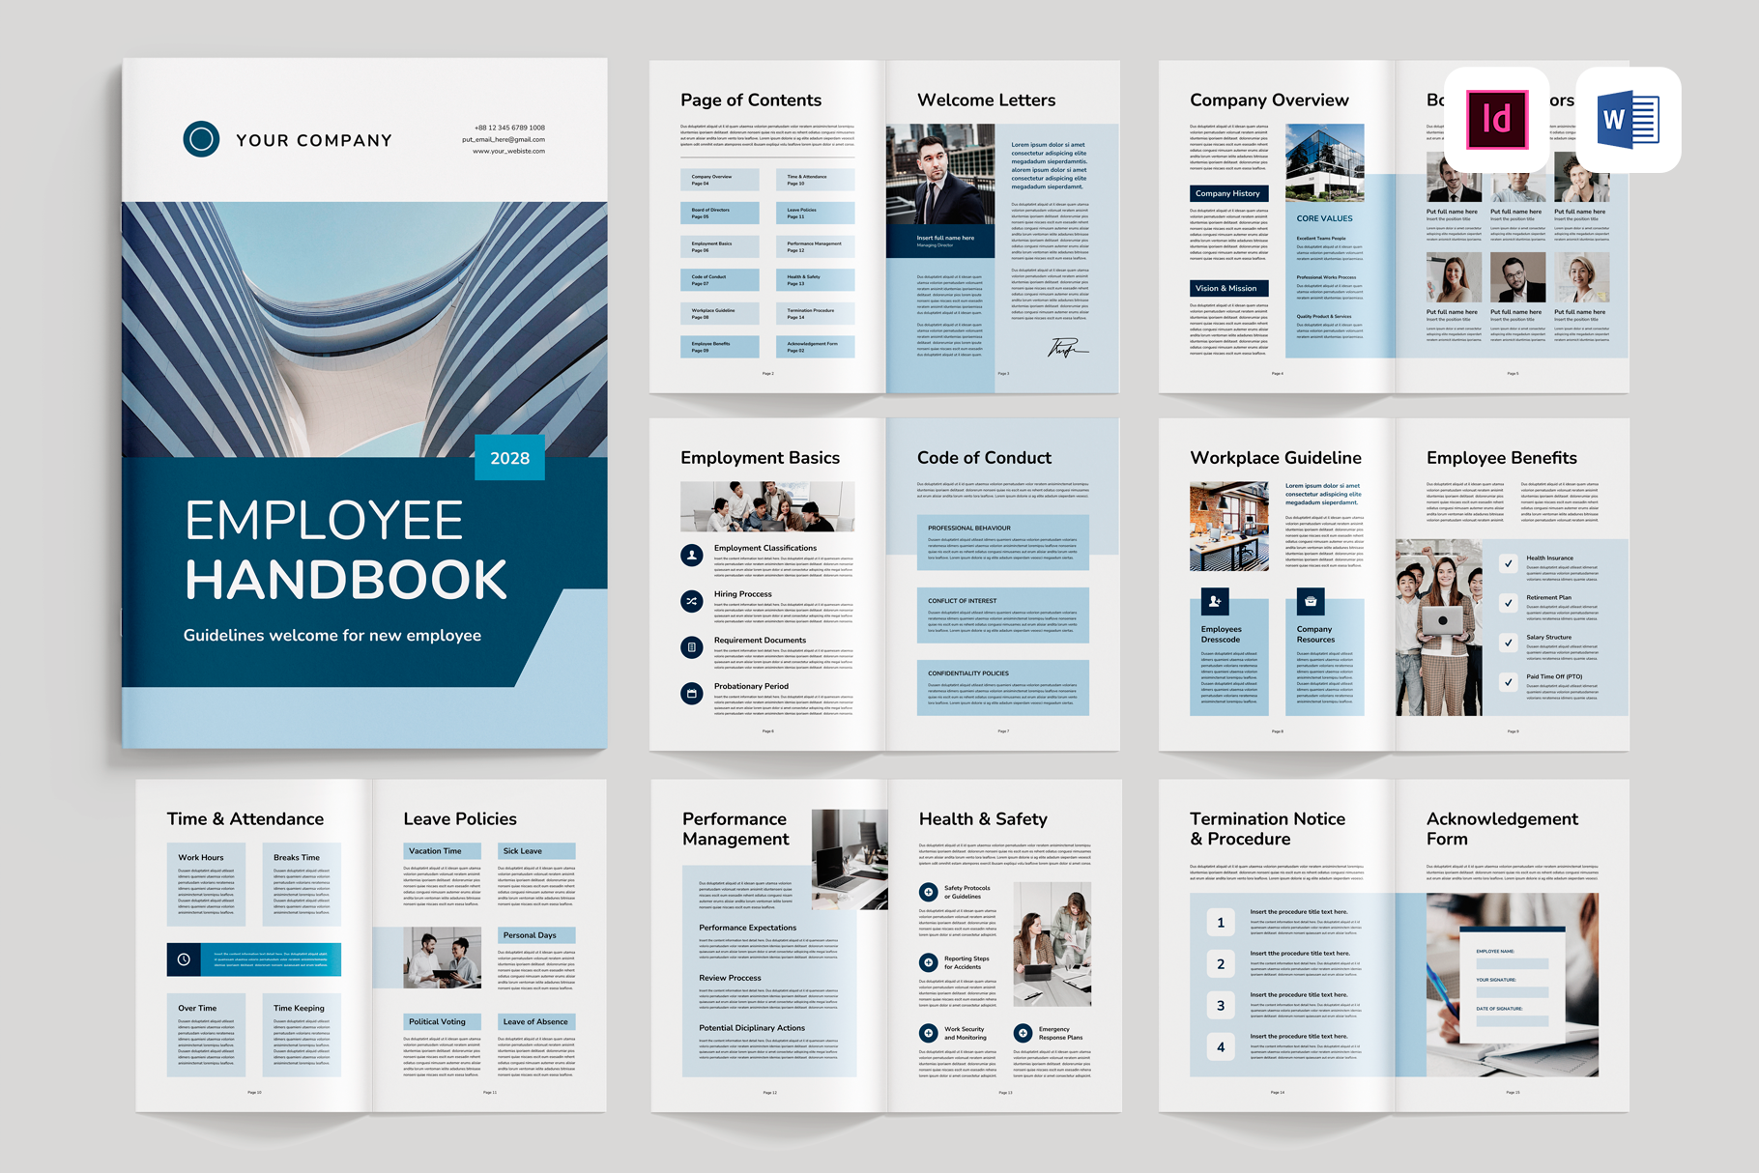Click the Adobe InDesign icon
The height and width of the screenshot is (1173, 1759).
(x=1496, y=120)
